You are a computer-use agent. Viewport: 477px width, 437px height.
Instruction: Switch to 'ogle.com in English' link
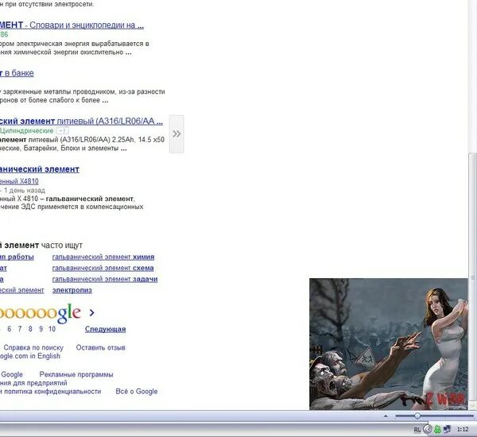(30, 356)
